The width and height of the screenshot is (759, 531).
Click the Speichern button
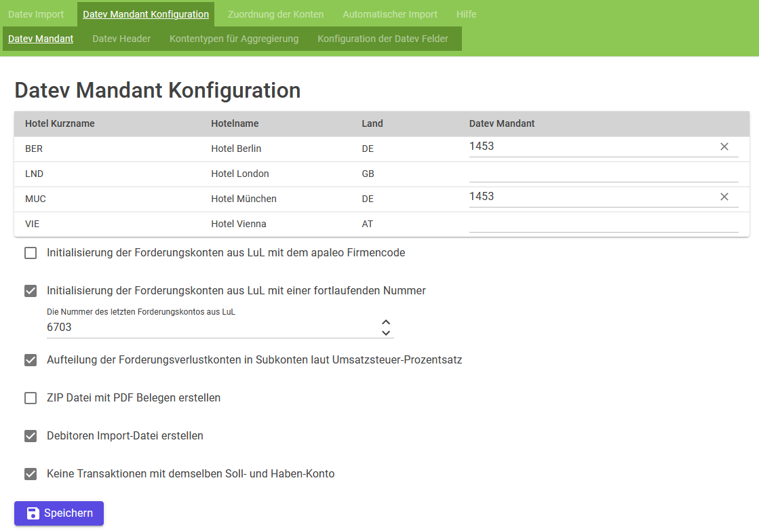coord(59,513)
